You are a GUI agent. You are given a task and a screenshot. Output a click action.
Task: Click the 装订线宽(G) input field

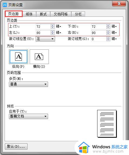(x=99, y=39)
